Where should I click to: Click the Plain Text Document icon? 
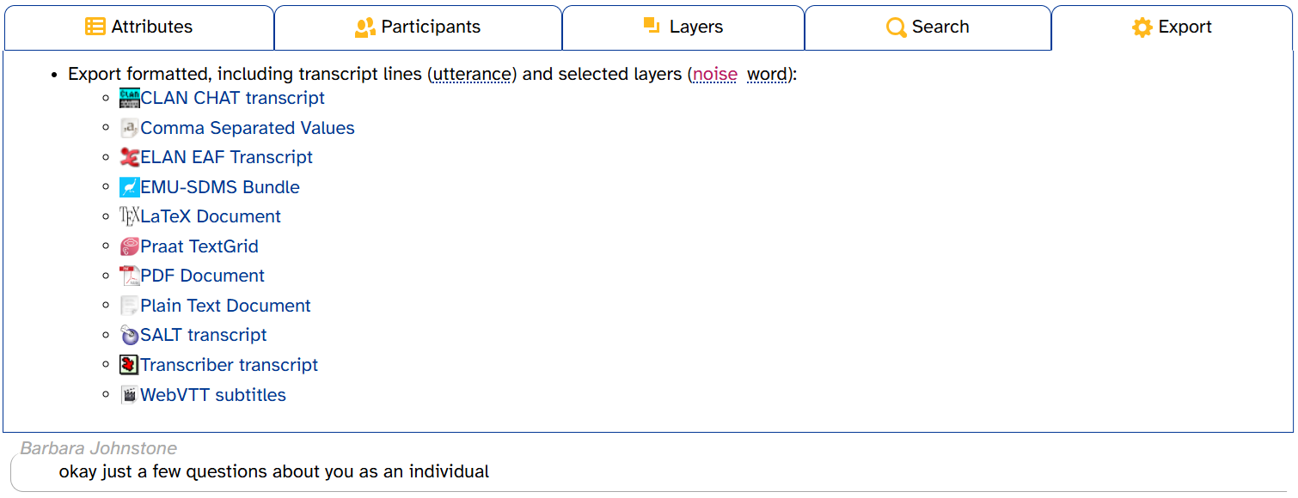point(130,306)
